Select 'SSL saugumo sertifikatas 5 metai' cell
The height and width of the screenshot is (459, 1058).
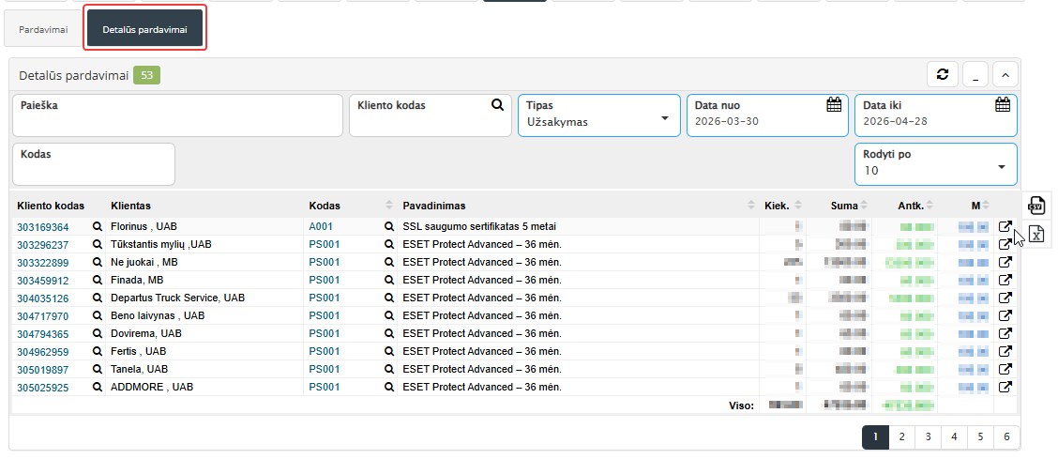[x=479, y=227]
